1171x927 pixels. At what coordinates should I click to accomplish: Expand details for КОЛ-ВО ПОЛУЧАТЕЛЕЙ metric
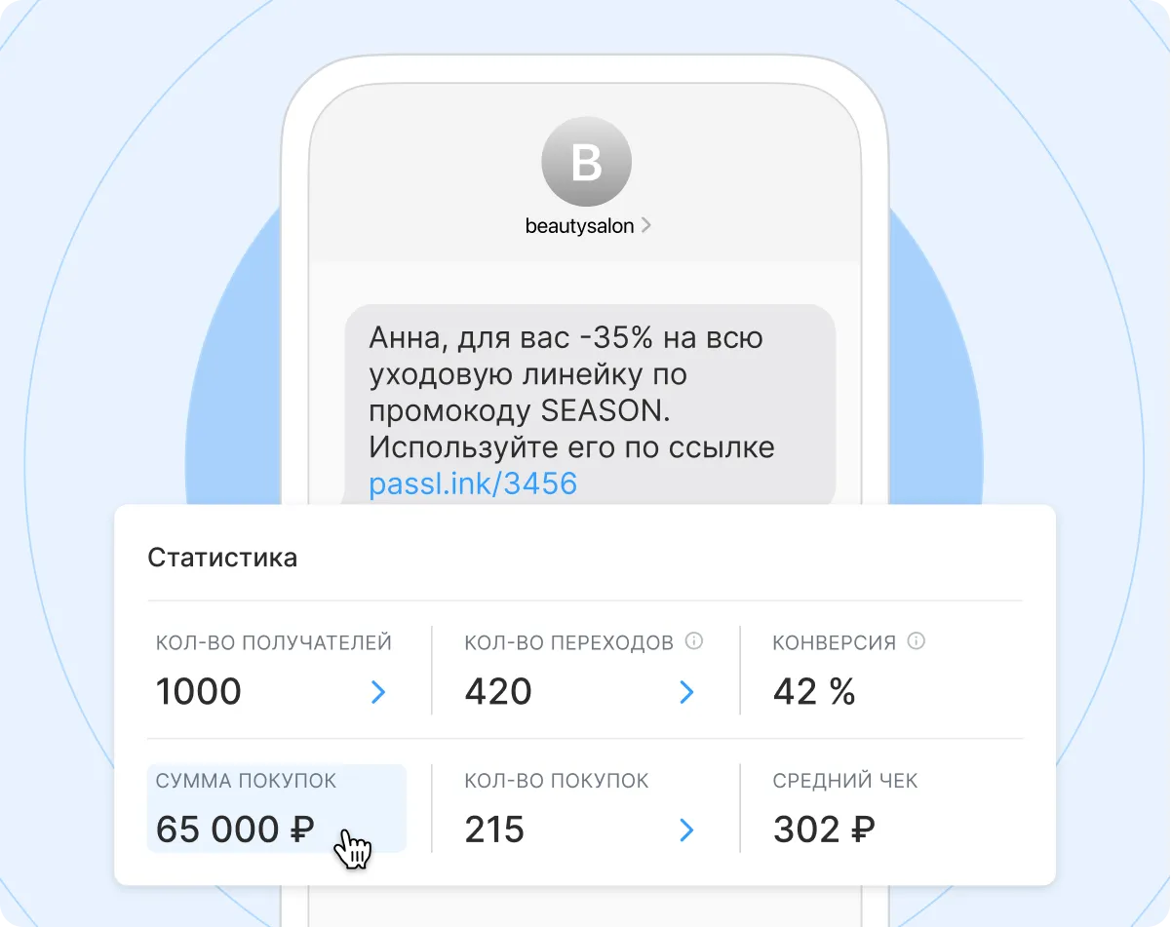pos(378,693)
